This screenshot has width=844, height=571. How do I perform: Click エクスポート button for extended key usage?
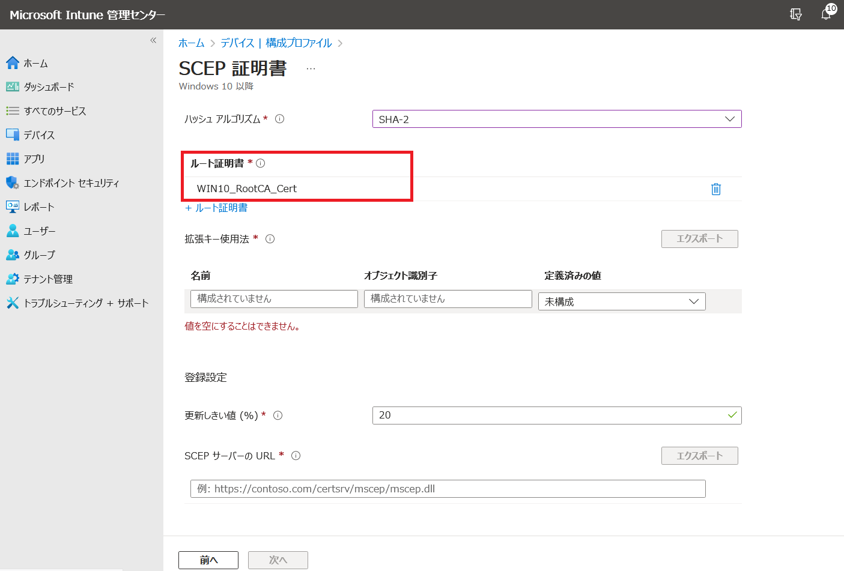700,239
